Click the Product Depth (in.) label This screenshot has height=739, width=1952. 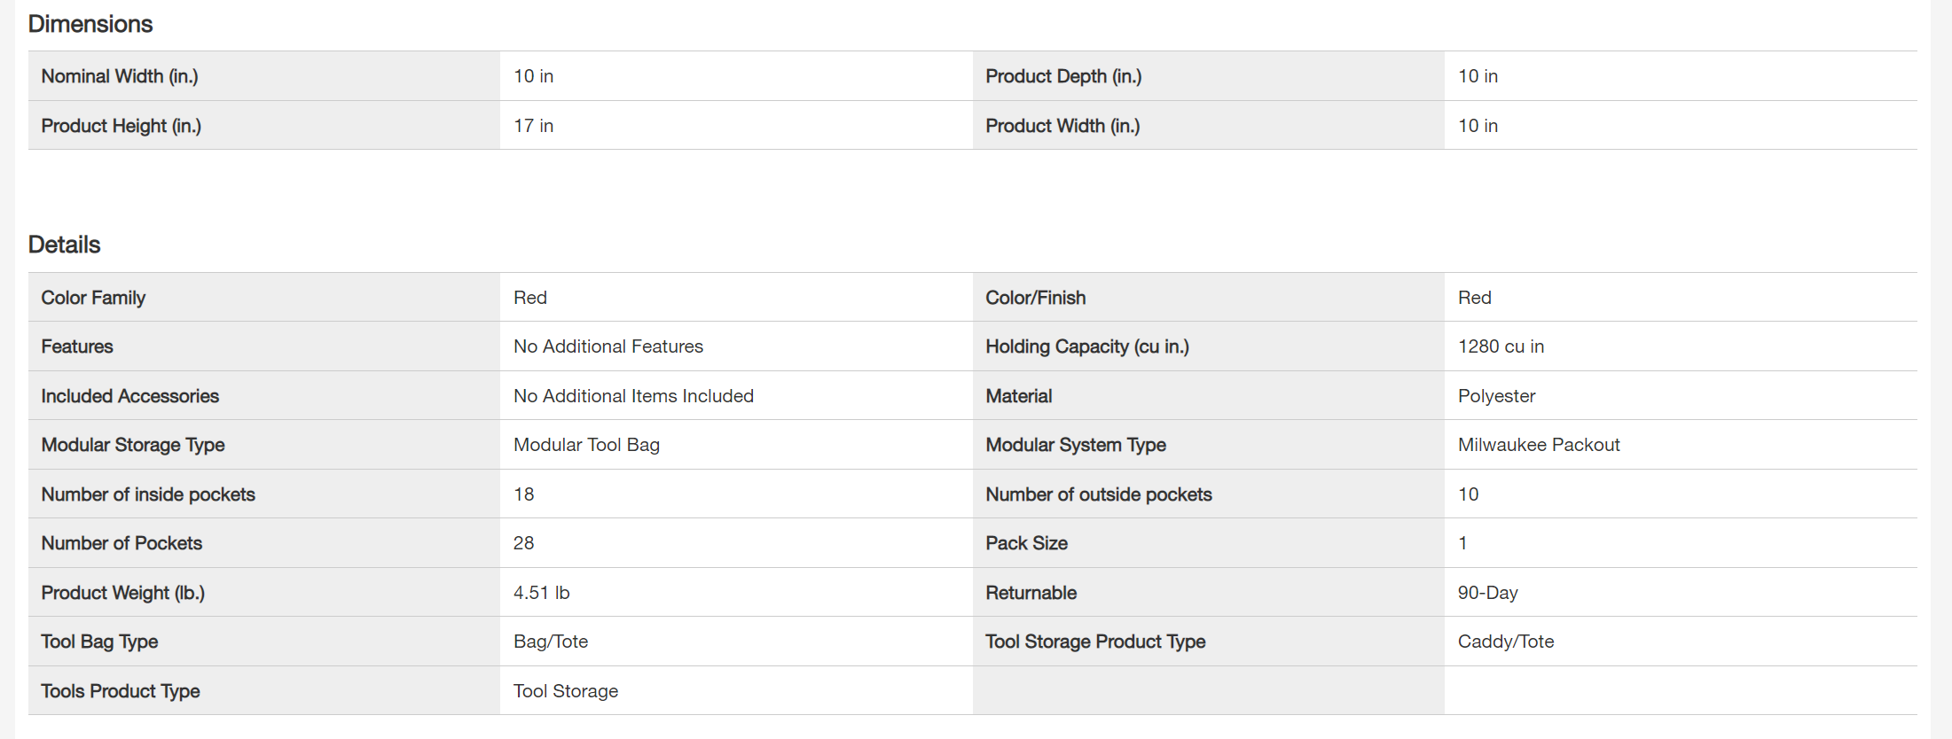(1063, 76)
